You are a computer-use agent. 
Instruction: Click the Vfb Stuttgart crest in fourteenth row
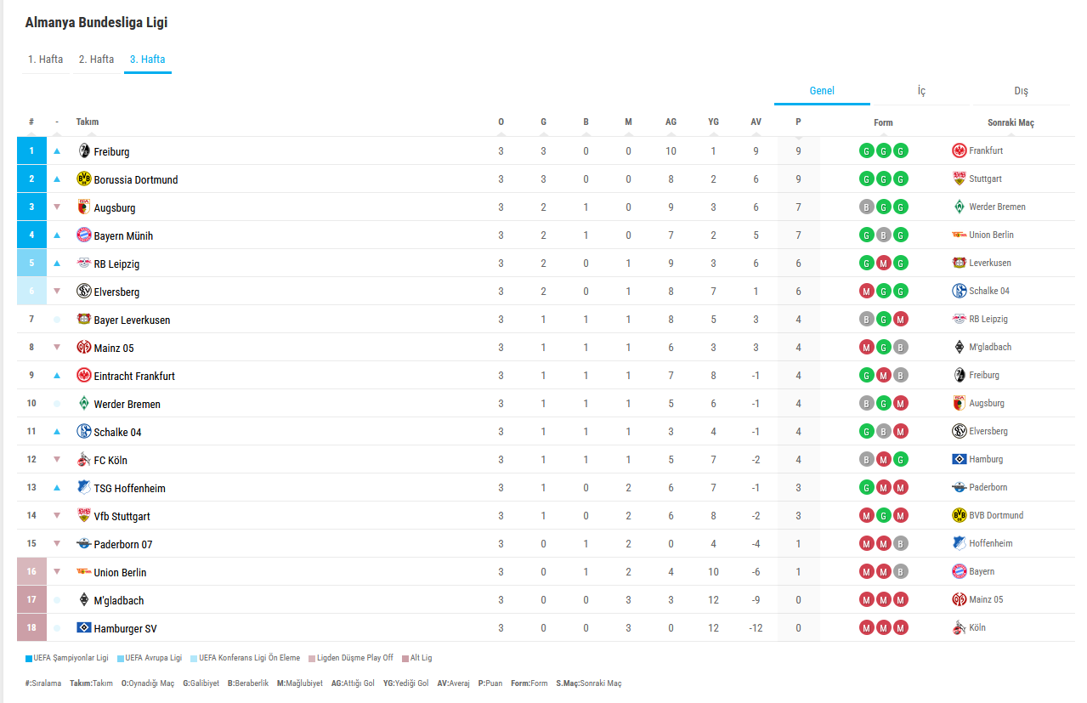pyautogui.click(x=83, y=515)
